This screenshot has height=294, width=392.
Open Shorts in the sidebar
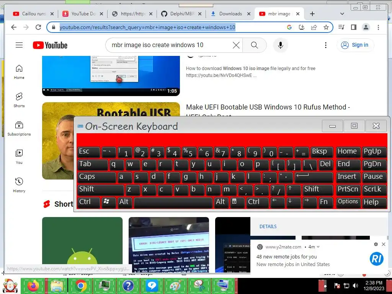tap(19, 100)
